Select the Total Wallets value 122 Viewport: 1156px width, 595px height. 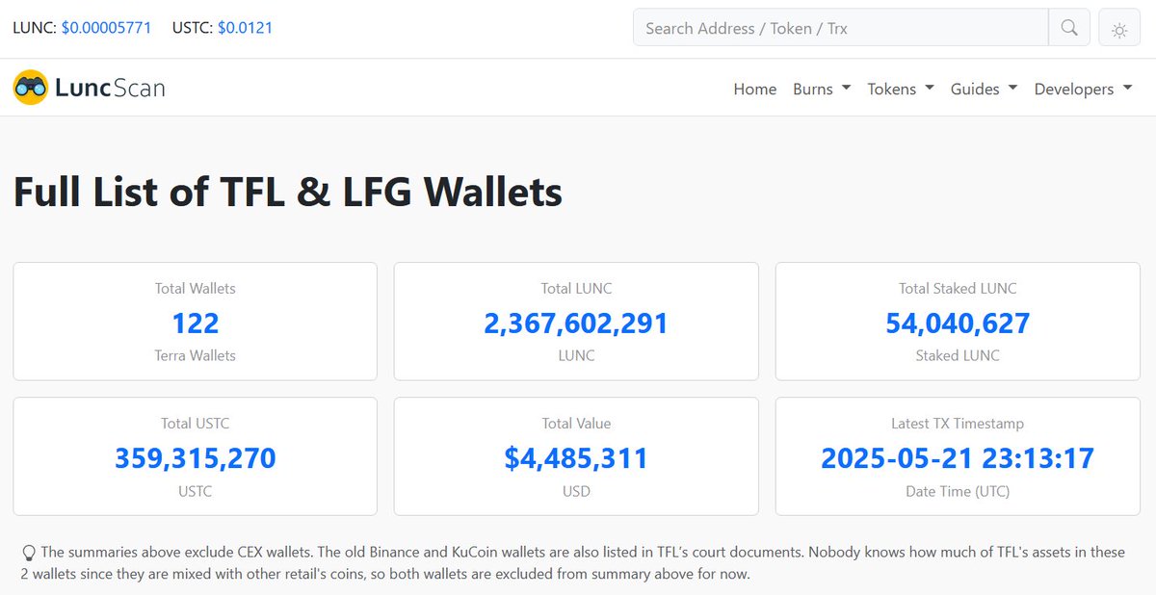pyautogui.click(x=196, y=323)
